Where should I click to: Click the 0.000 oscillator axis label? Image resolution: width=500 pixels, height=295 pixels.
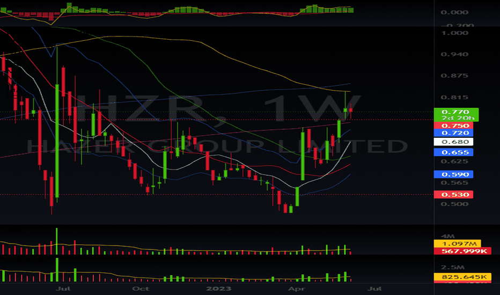coord(454,12)
